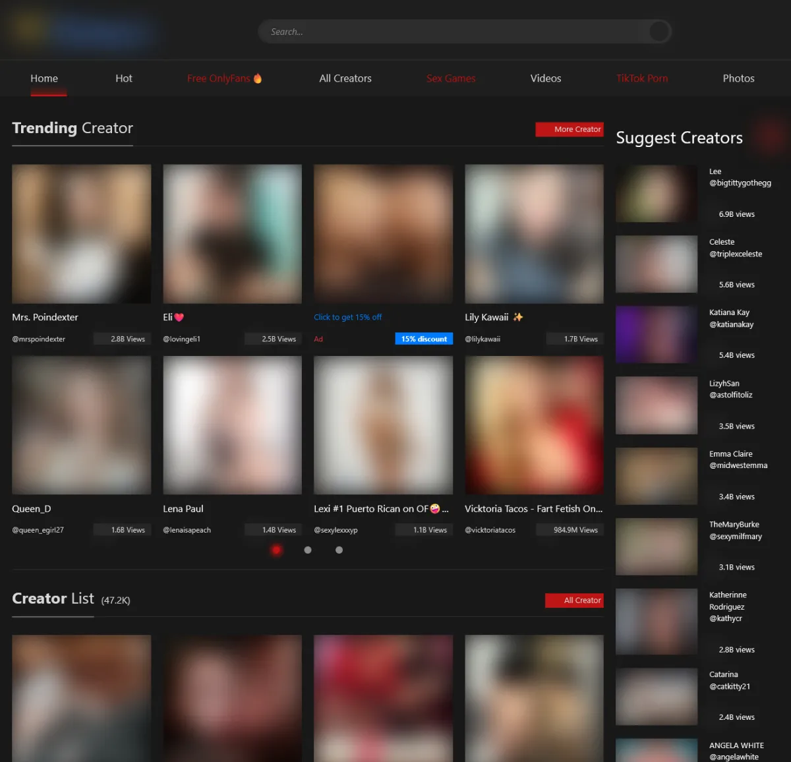Click the flame icon beside Free OnlyFans
Image resolution: width=791 pixels, height=762 pixels.
point(258,78)
